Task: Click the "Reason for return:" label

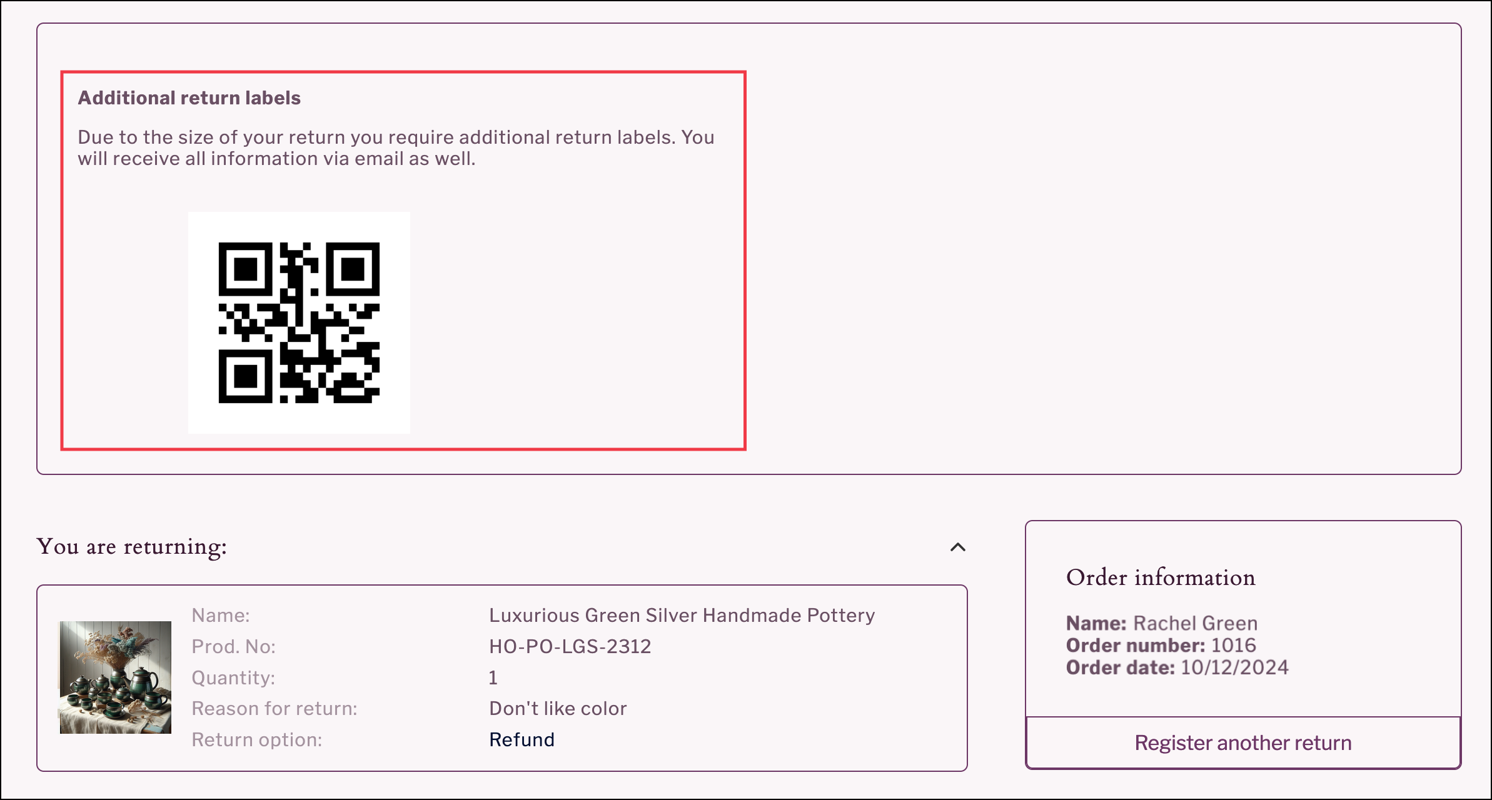Action: click(275, 707)
